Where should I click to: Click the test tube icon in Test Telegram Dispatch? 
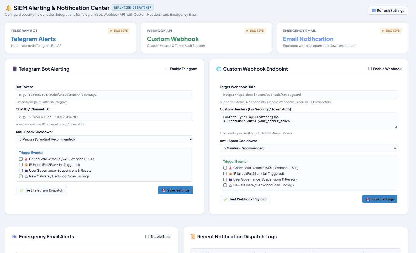22,190
